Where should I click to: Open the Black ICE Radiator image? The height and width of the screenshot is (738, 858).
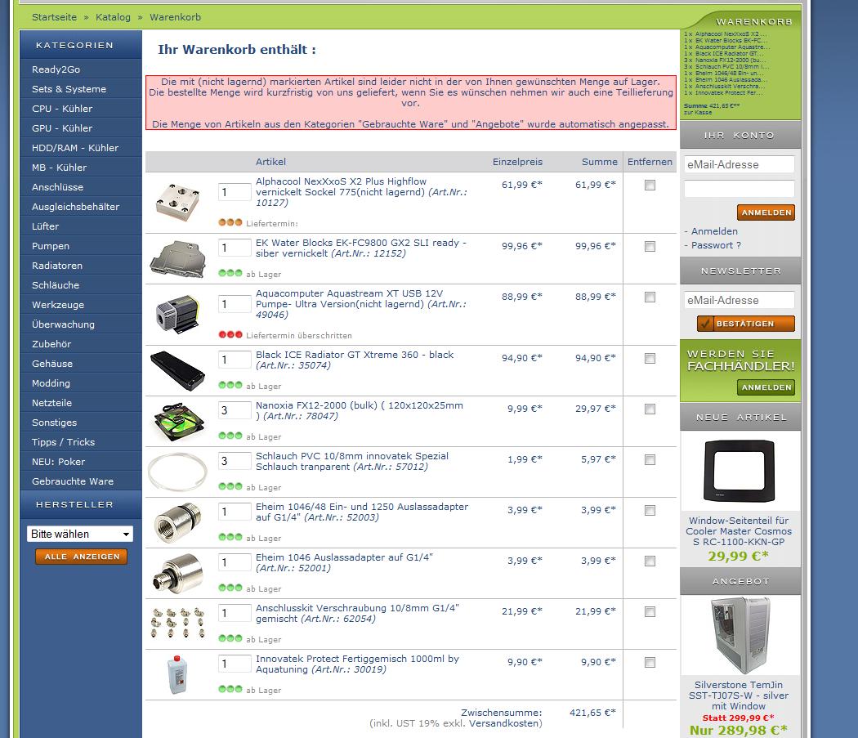pyautogui.click(x=178, y=371)
